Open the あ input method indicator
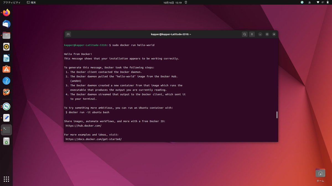Screen dimensions: 332x186 click(310, 2)
